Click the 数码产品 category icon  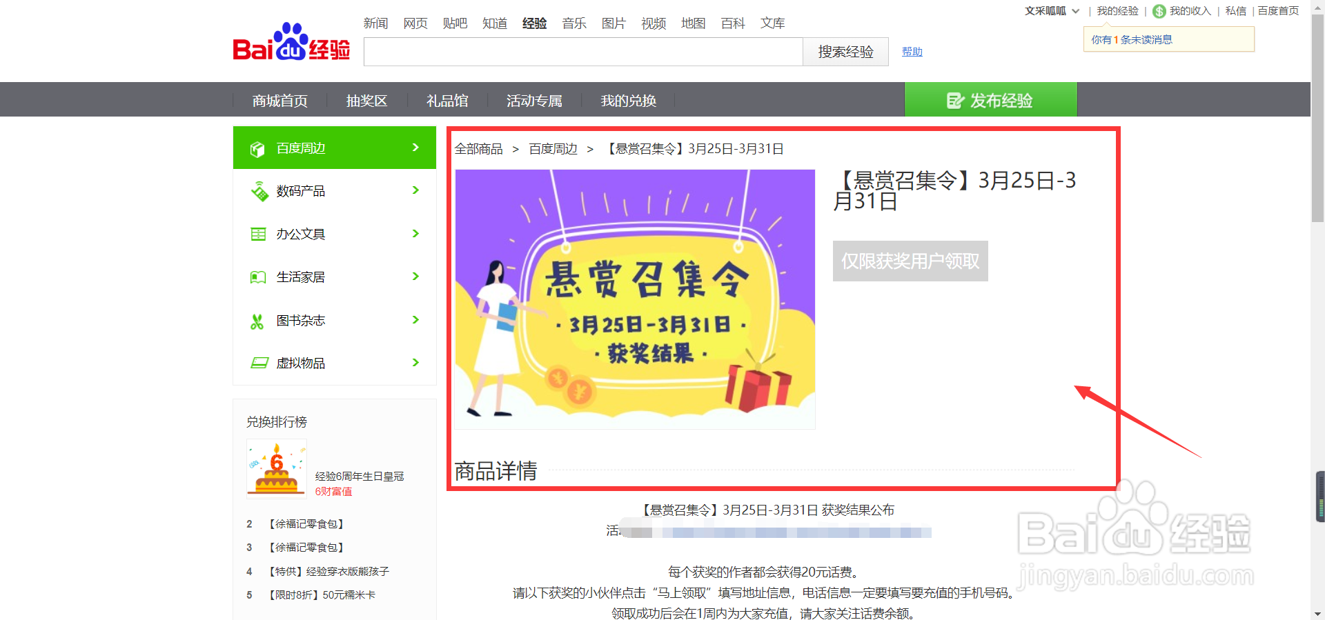tap(259, 192)
